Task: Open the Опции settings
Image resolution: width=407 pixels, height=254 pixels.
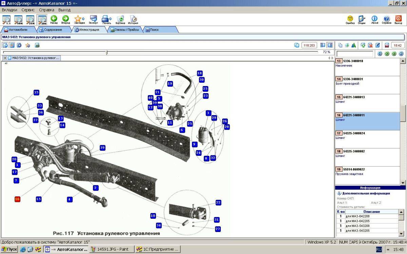Action: pos(362,20)
